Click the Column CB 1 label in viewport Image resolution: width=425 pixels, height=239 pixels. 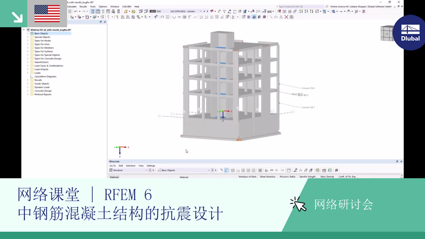(308, 107)
